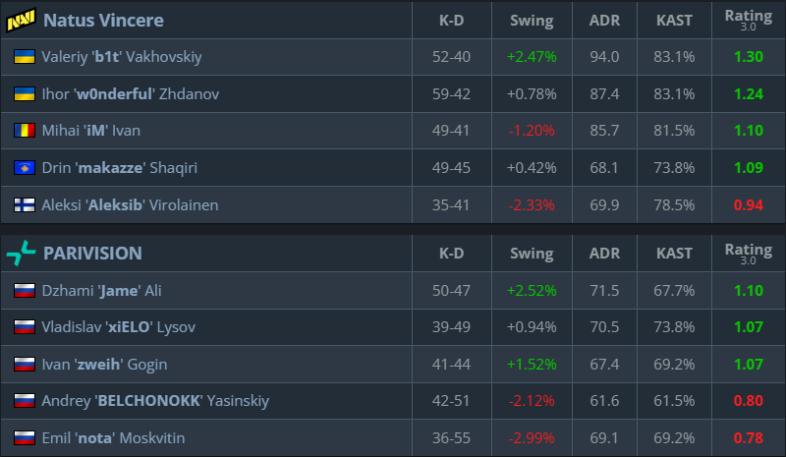Click the Kosovo flag beside makazze
This screenshot has height=457, width=786.
pyautogui.click(x=25, y=168)
